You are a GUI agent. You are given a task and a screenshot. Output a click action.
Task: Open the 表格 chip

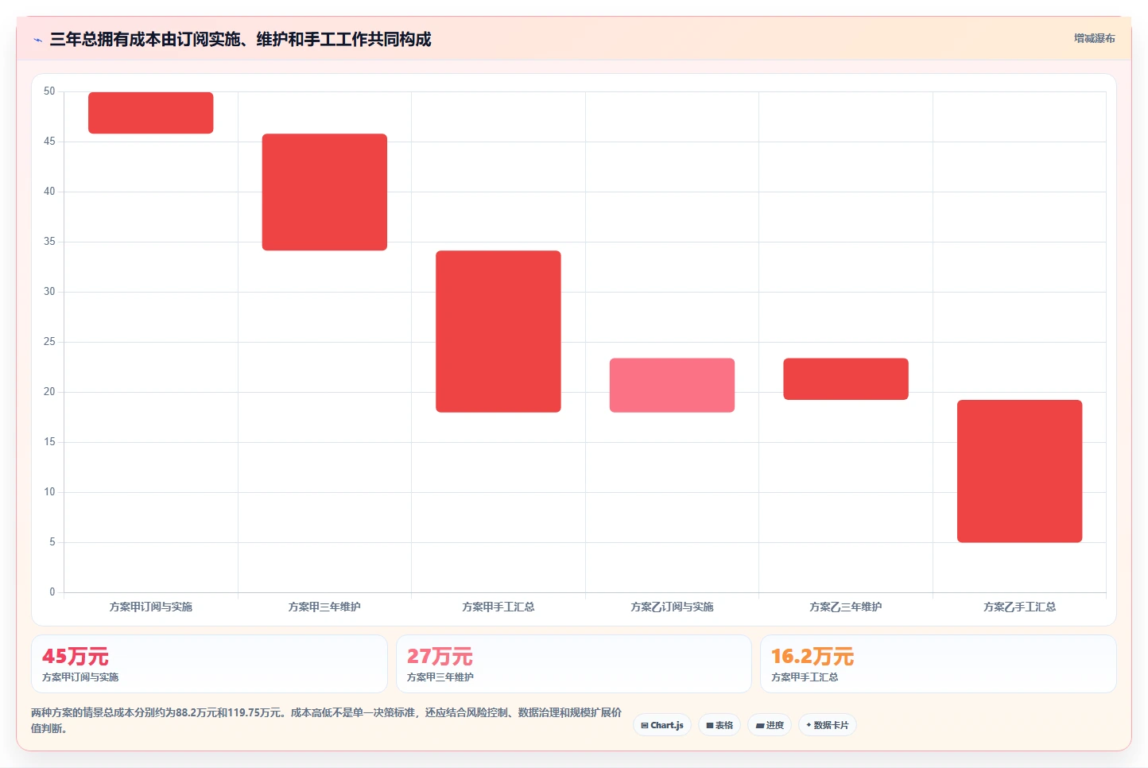[719, 725]
